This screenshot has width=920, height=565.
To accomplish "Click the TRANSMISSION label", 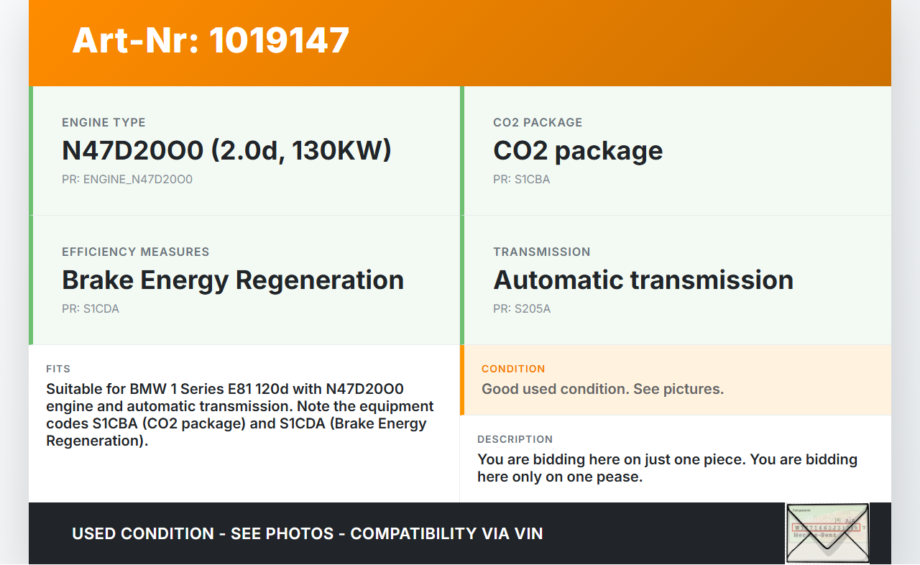I will pos(541,252).
